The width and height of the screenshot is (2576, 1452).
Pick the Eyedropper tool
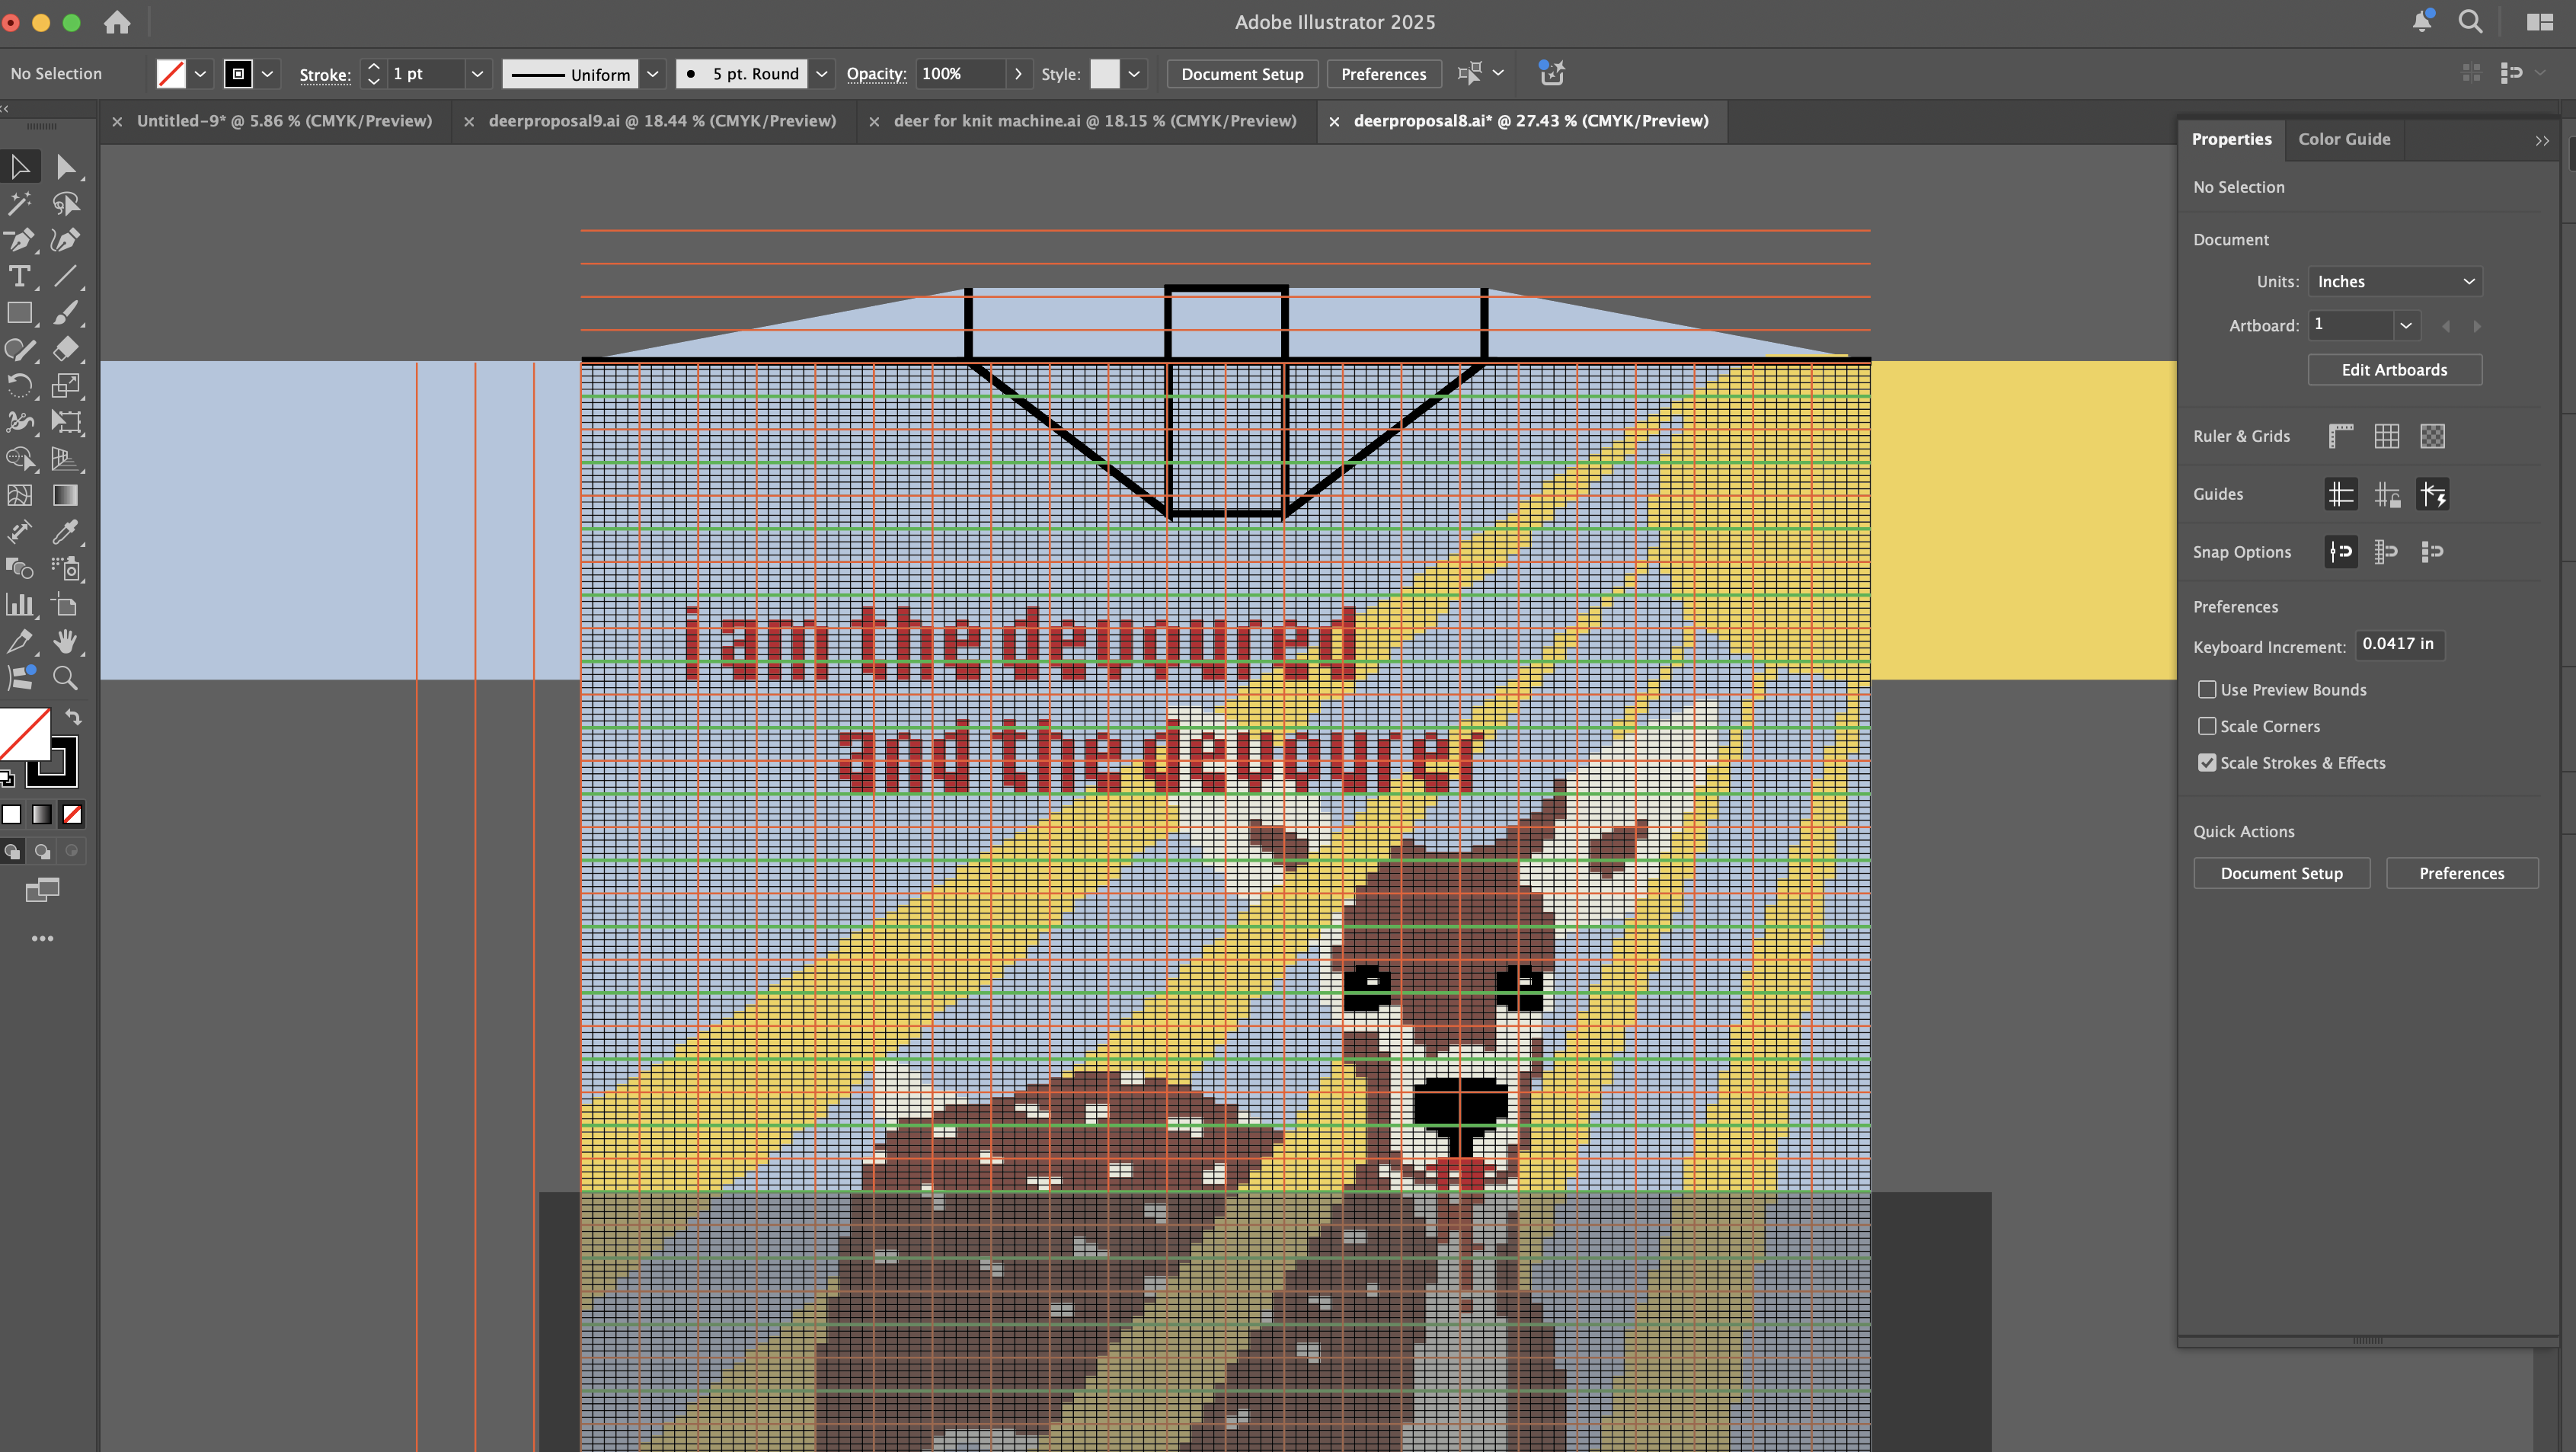[65, 532]
